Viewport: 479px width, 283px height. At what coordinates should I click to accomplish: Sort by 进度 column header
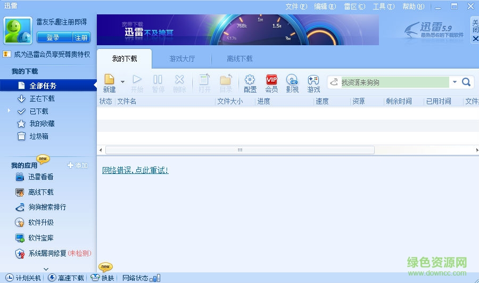point(263,101)
